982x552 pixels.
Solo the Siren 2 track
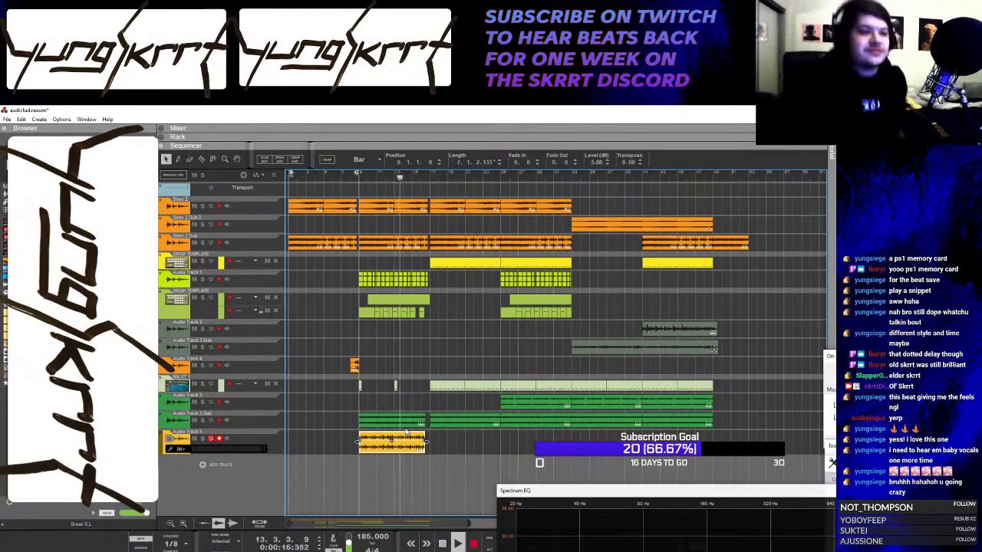pyautogui.click(x=202, y=205)
